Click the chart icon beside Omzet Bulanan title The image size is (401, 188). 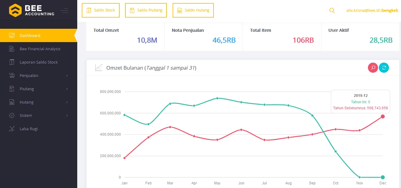pyautogui.click(x=98, y=67)
